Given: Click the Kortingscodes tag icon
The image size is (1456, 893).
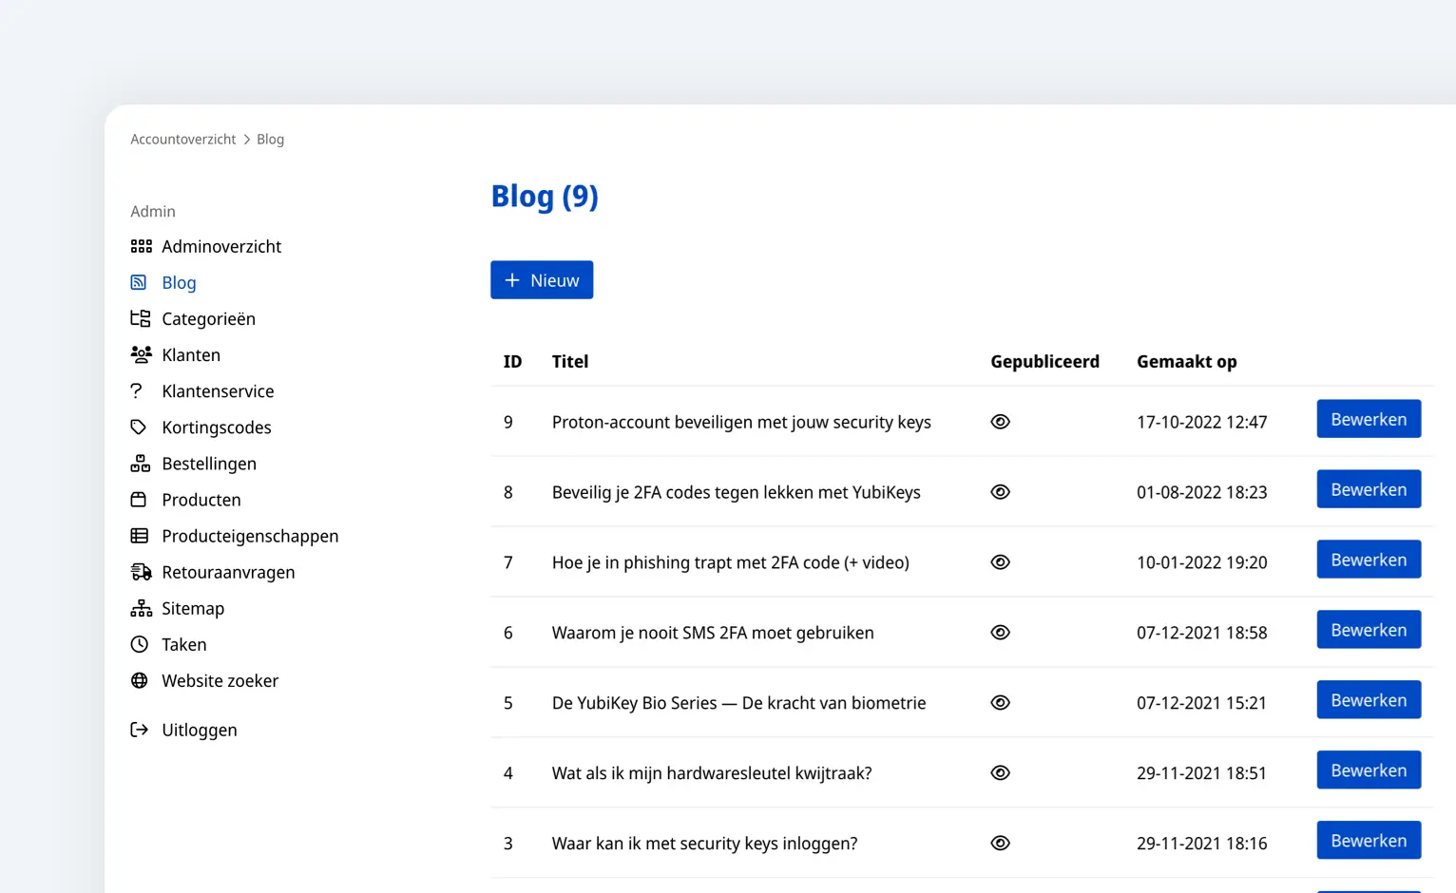Looking at the screenshot, I should point(139,427).
